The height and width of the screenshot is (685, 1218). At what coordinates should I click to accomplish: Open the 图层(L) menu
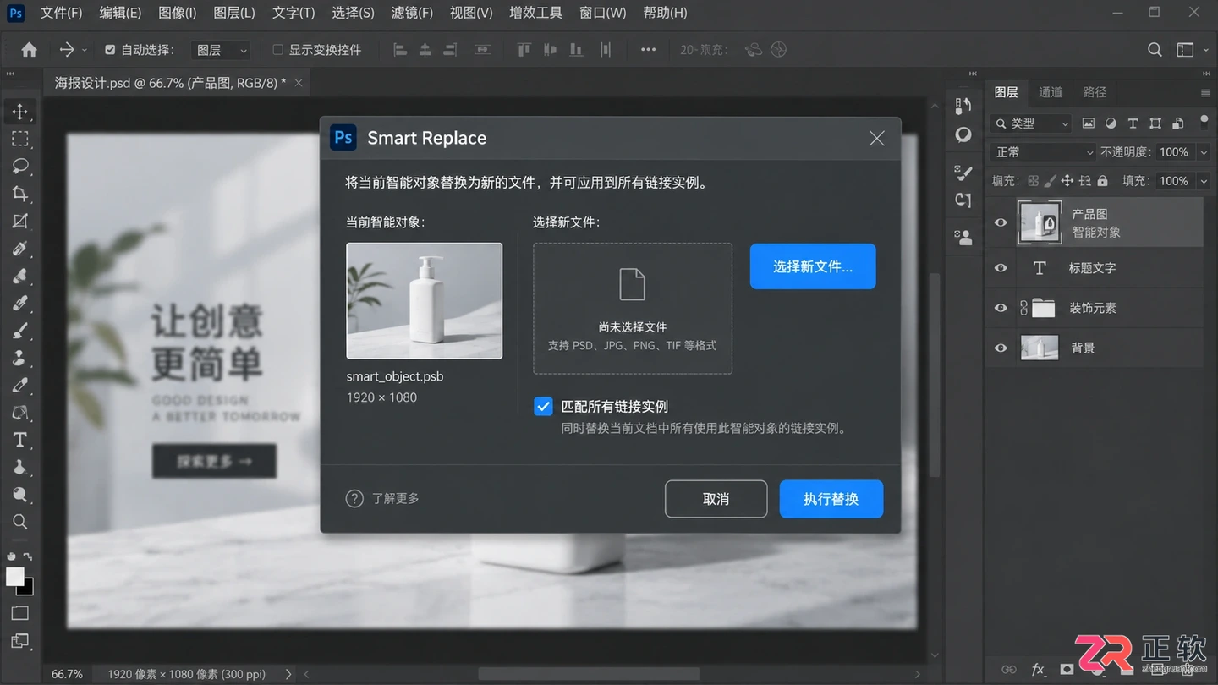[x=234, y=13]
